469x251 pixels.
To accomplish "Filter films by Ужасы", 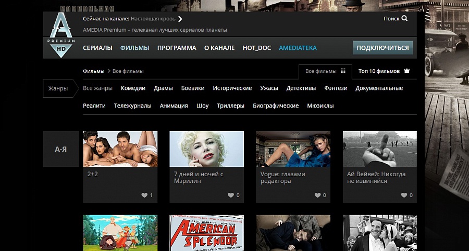I will (x=269, y=88).
